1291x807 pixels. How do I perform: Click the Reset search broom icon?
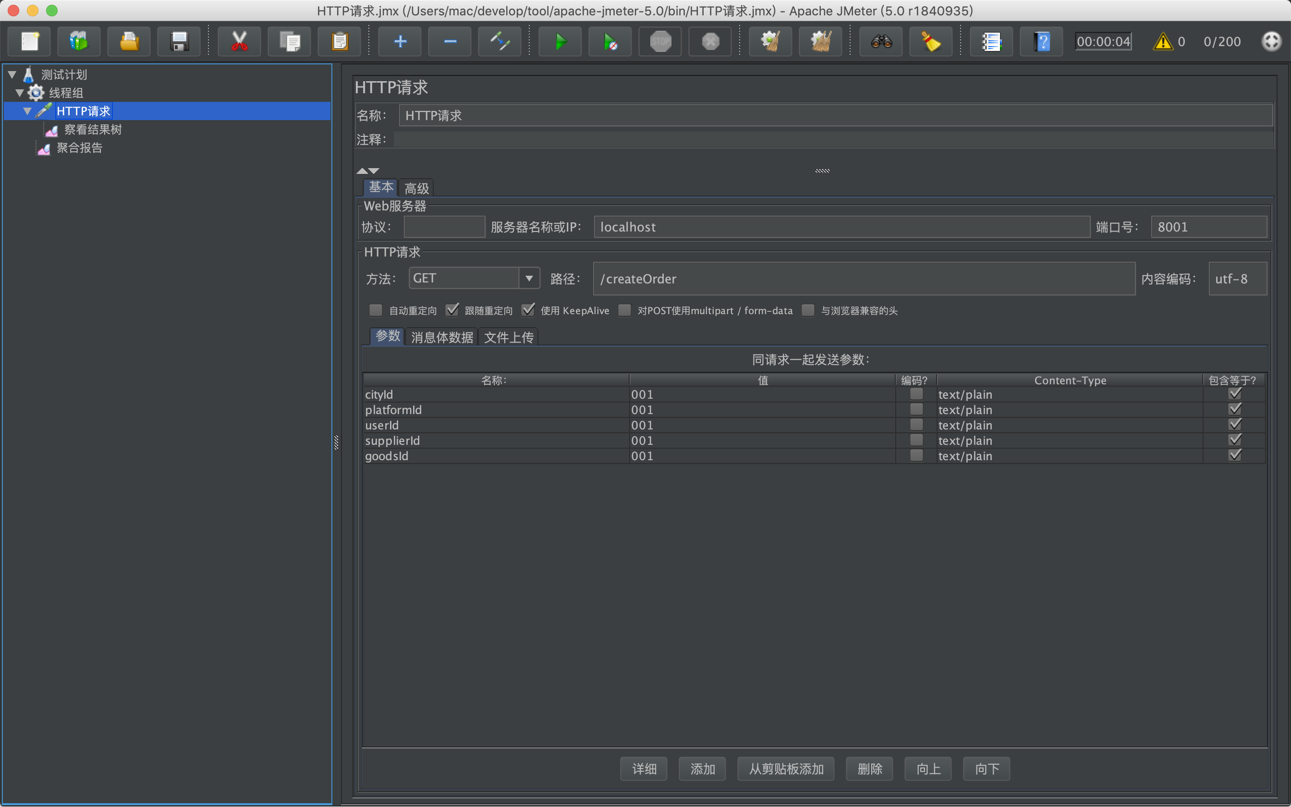931,41
